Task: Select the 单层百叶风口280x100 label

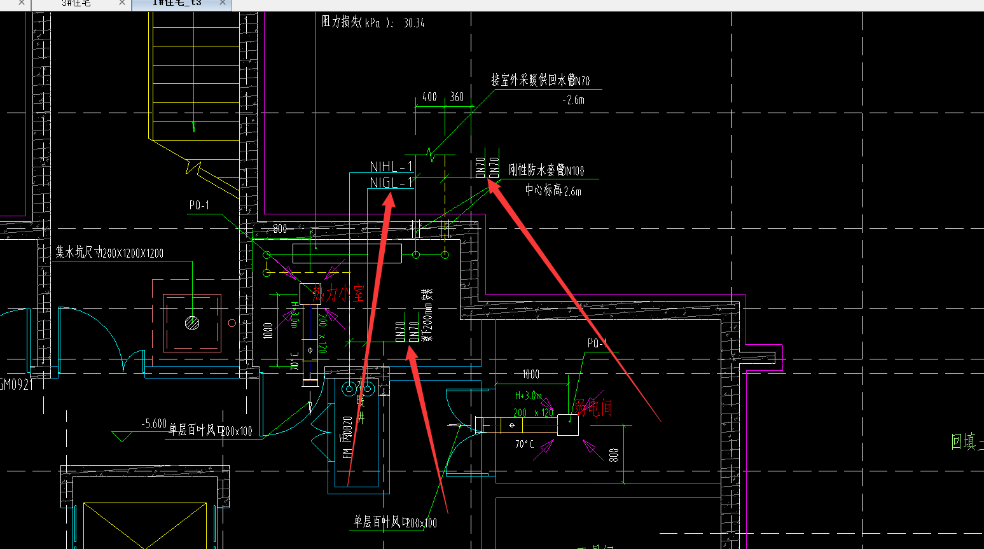Action: coord(211,431)
